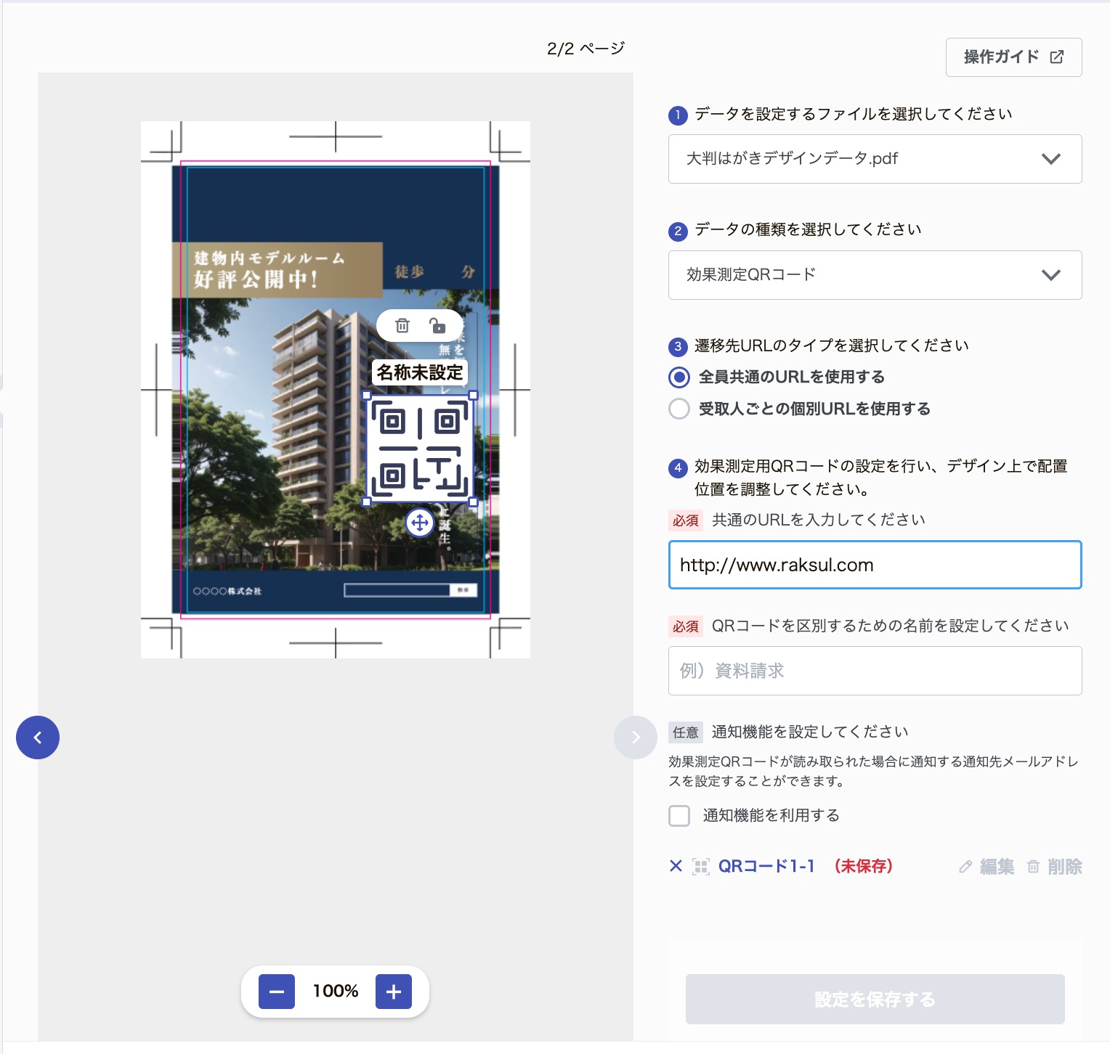The image size is (1110, 1054).
Task: Click top-left resize handle of QR code
Action: point(367,396)
